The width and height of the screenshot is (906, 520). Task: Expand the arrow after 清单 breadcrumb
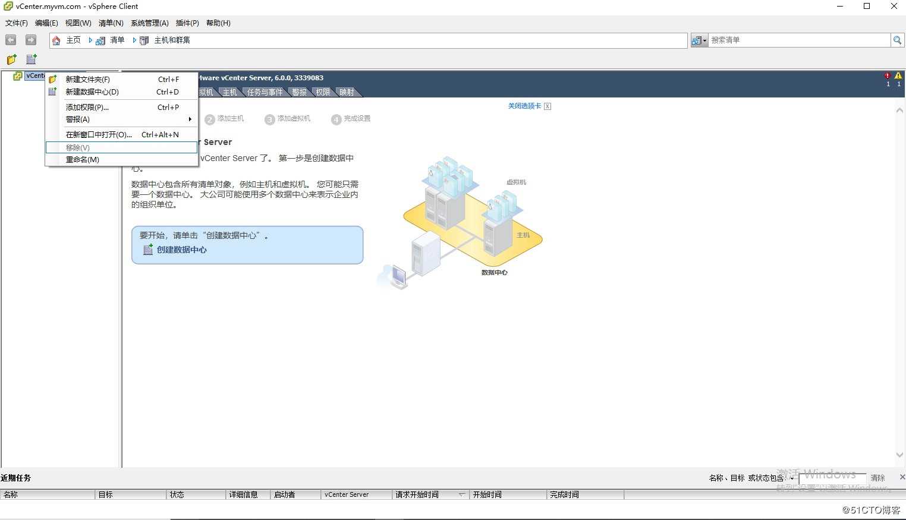[134, 40]
